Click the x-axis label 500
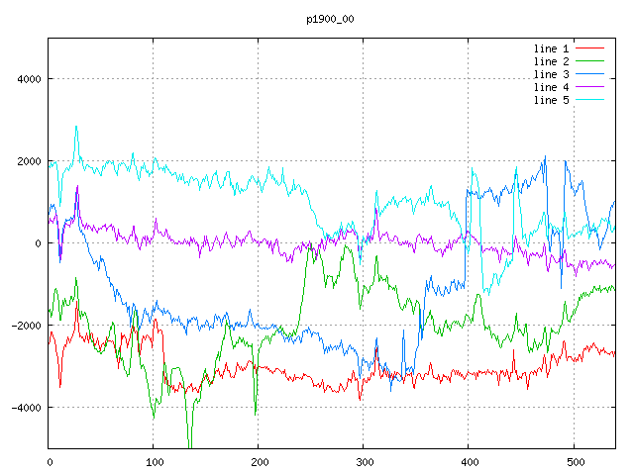 575,462
